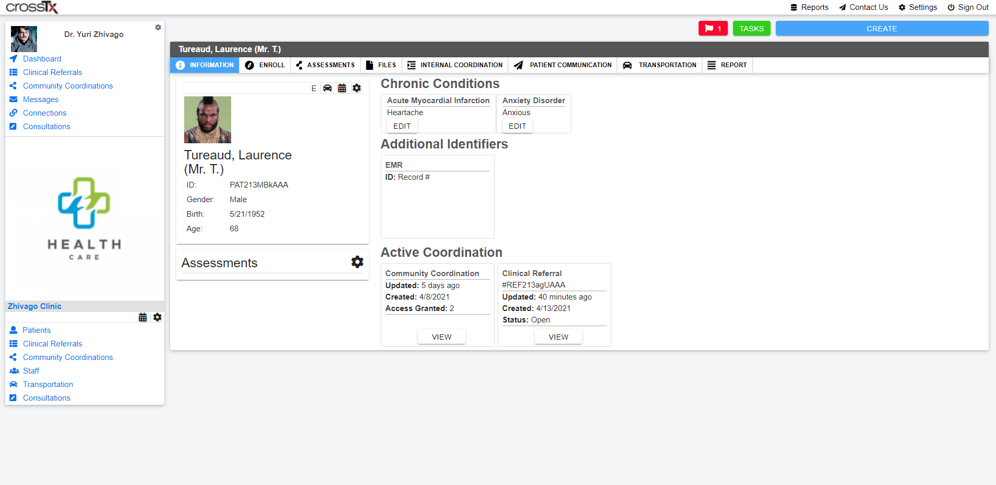Image resolution: width=996 pixels, height=485 pixels.
Task: Edit the Acute Myocardial Infarction condition
Action: pos(402,126)
